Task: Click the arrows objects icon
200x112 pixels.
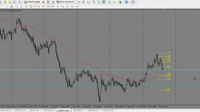Action: point(31,7)
